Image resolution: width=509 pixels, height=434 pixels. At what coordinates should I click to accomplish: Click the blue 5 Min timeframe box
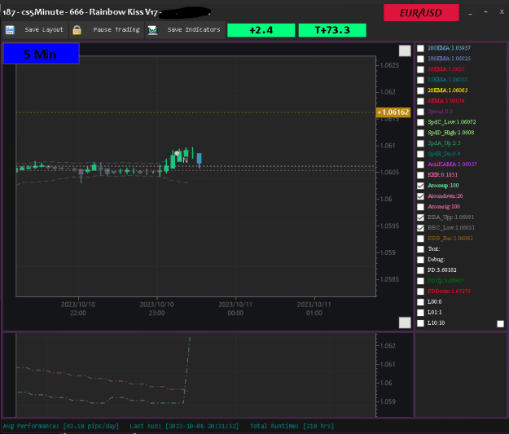pyautogui.click(x=41, y=54)
